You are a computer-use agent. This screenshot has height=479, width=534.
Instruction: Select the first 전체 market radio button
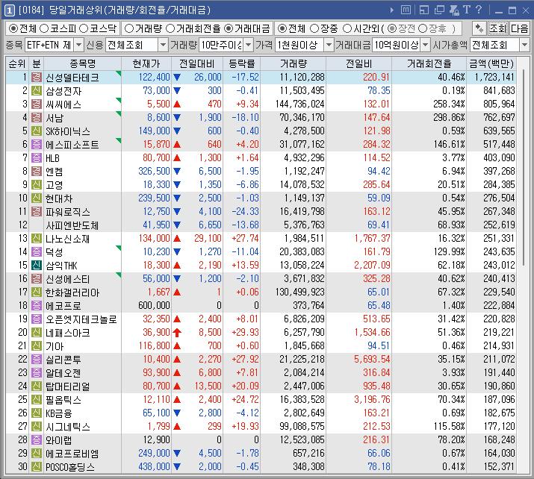point(13,28)
